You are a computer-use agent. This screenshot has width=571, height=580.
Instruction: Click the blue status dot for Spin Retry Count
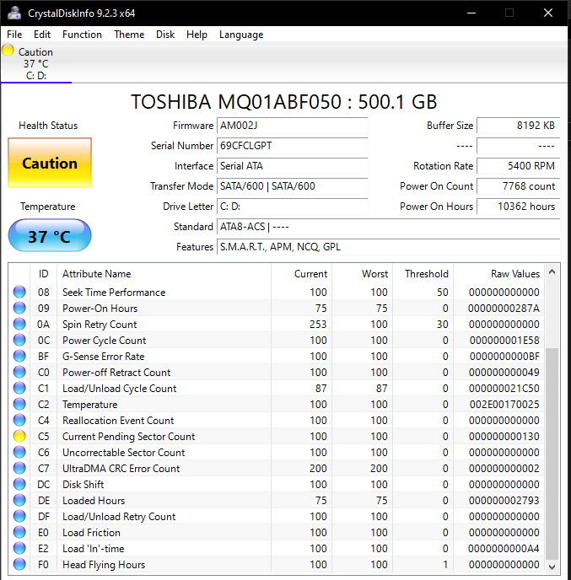click(x=19, y=325)
